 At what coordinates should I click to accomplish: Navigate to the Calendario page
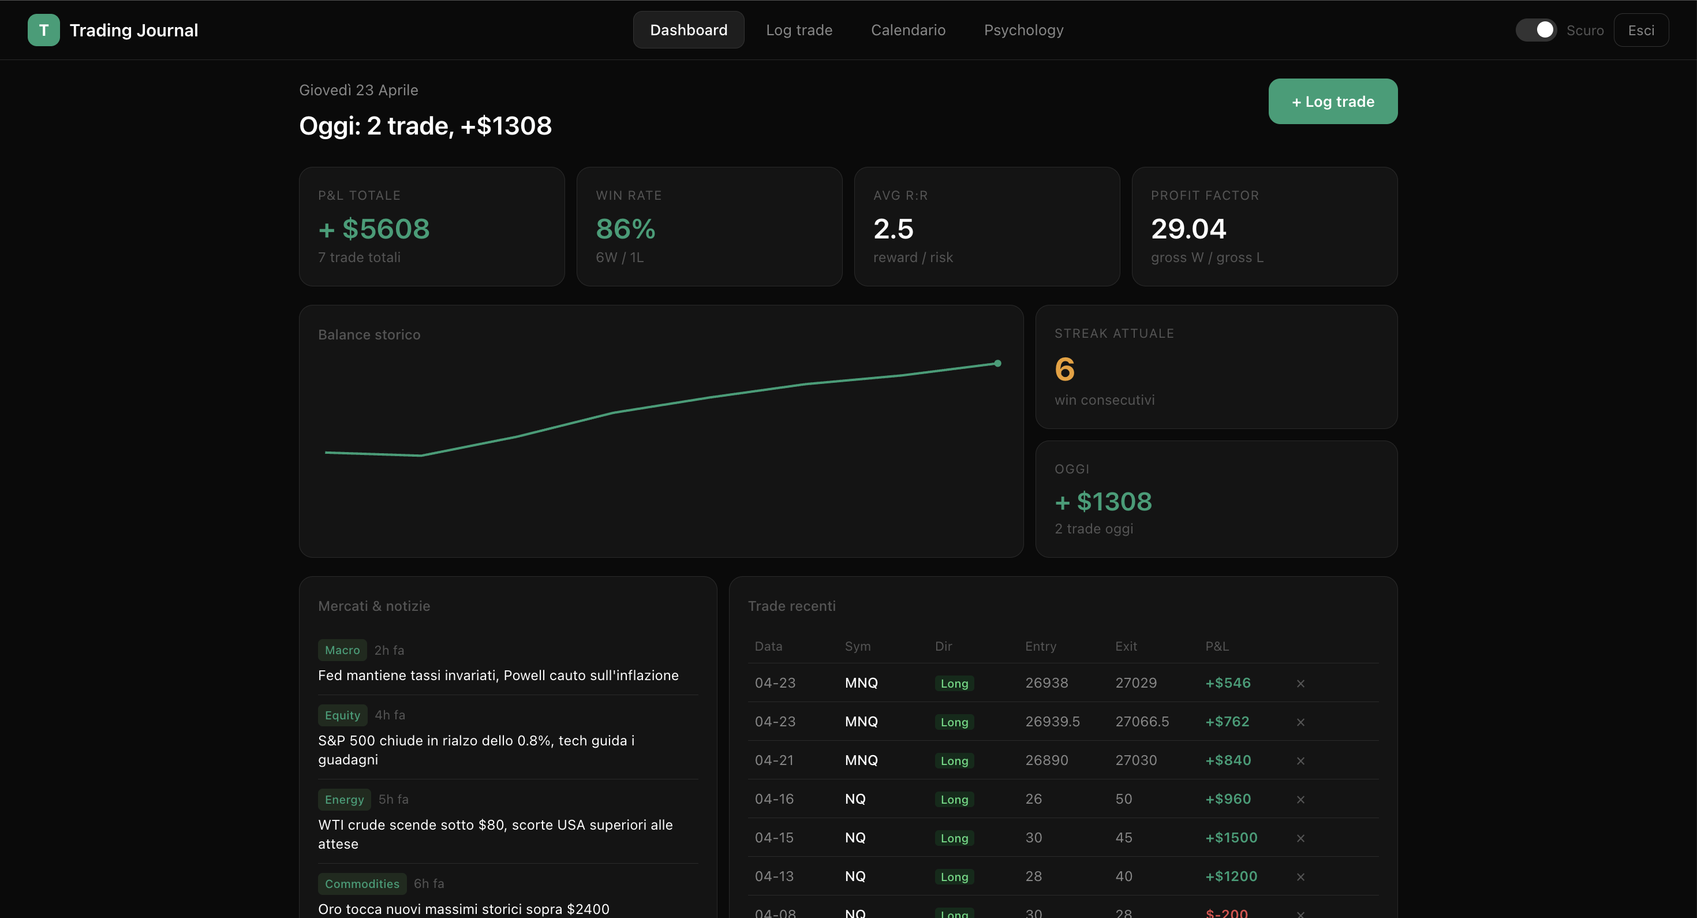908,29
